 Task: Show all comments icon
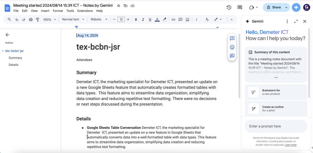(240, 7)
